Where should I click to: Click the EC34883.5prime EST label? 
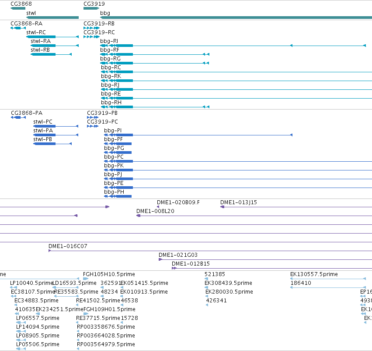(36, 301)
